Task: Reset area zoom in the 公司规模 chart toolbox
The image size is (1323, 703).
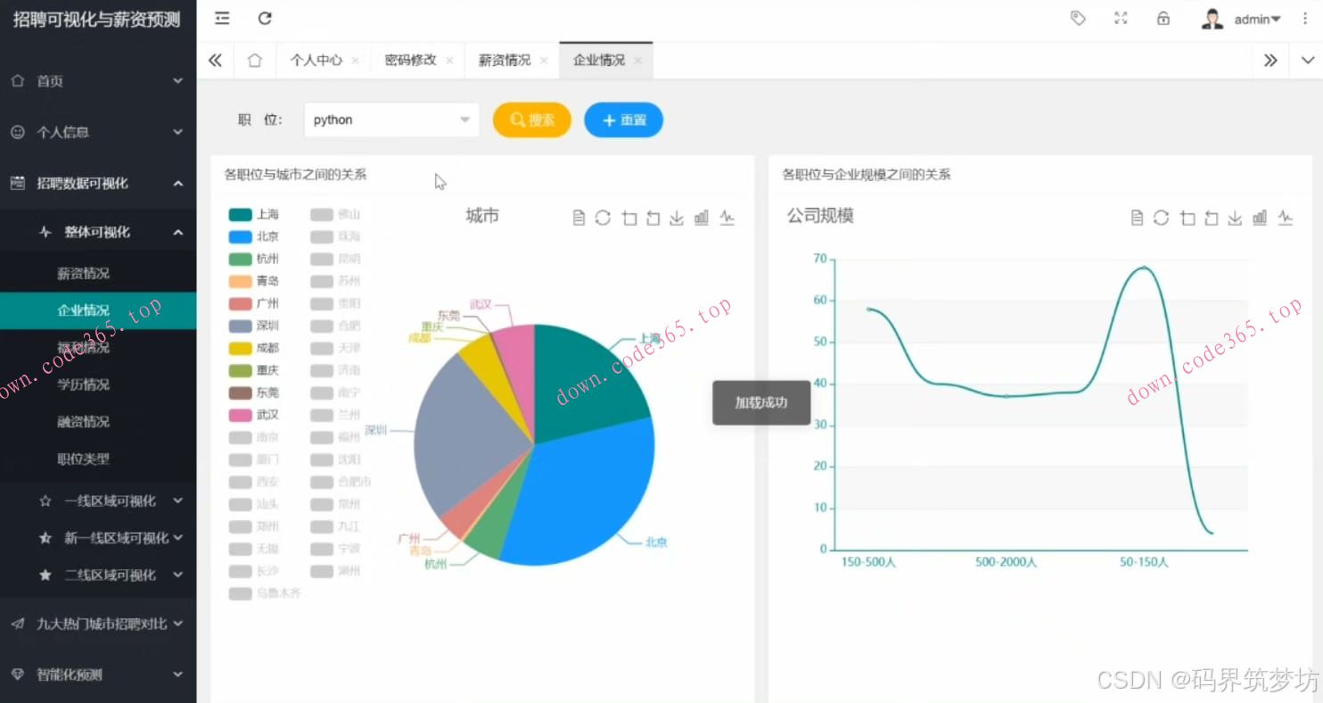Action: 1211,218
